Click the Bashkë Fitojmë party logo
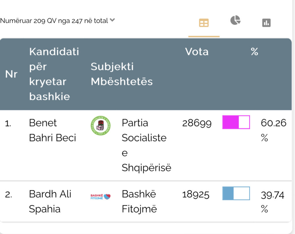 tap(101, 196)
